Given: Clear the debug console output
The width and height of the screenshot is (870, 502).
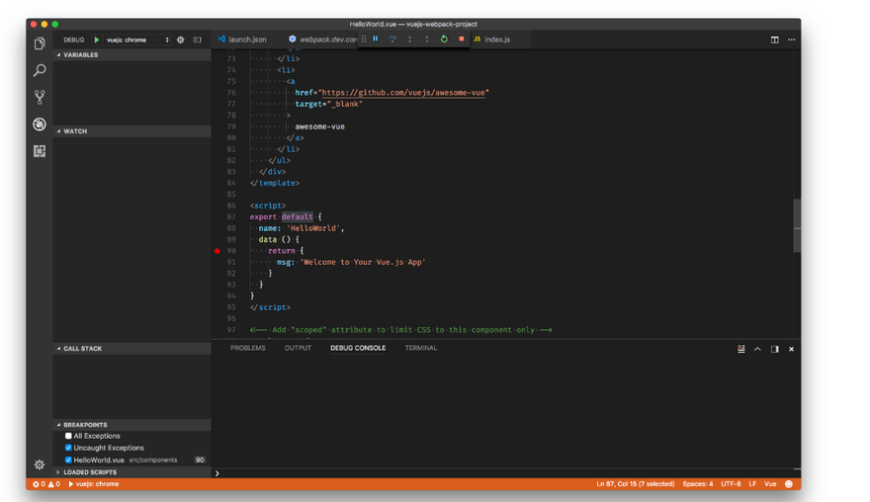Looking at the screenshot, I should click(741, 349).
